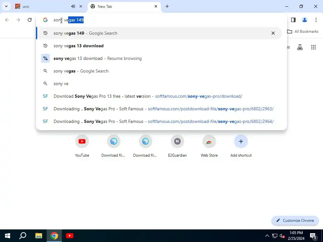The image size is (323, 242).
Task: Click Chrome taskbar icon
Action: 54,236
